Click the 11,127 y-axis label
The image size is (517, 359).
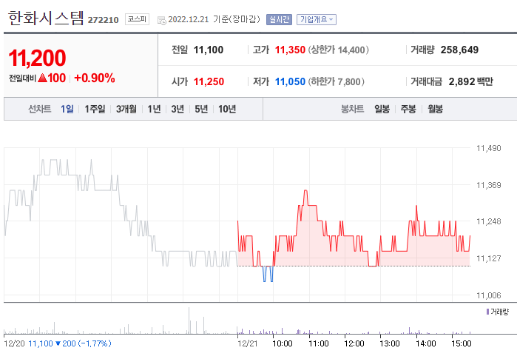click(x=489, y=258)
